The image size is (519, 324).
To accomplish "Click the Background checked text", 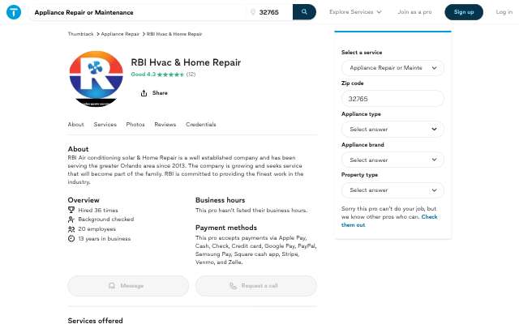I will pos(106,220).
